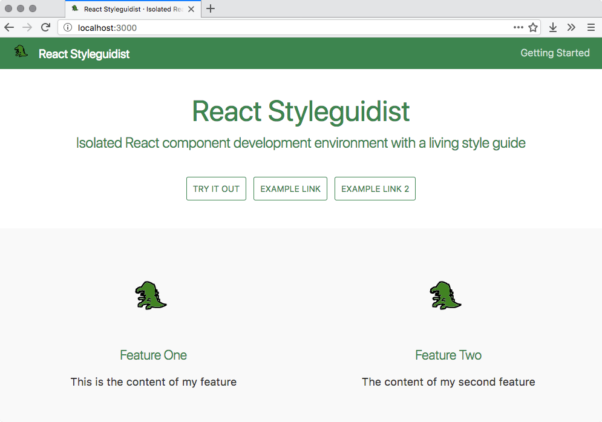
Task: Show site information for localhost
Action: [x=68, y=27]
